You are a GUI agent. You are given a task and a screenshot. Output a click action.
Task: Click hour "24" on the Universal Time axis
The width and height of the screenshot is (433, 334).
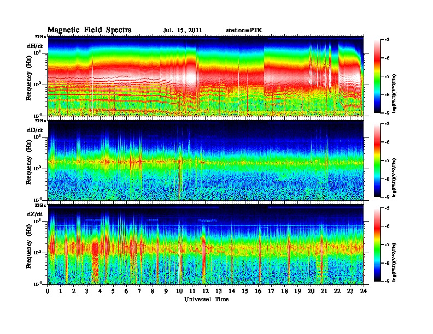[x=364, y=291]
